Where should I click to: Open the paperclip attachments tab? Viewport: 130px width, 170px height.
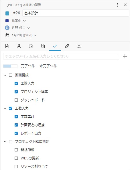tap(67, 46)
